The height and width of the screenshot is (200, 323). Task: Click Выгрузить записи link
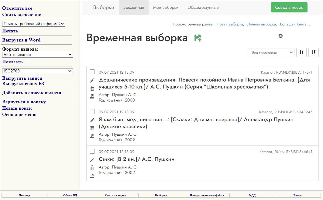tap(22, 78)
